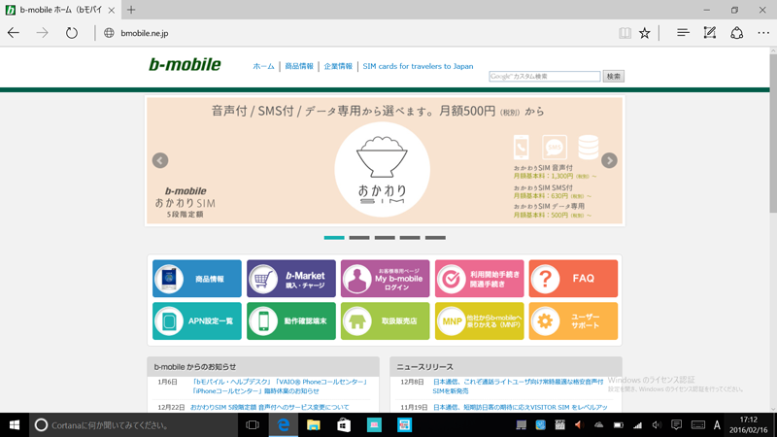Open the blue 商品情報 tile
777x437 pixels.
(197, 279)
